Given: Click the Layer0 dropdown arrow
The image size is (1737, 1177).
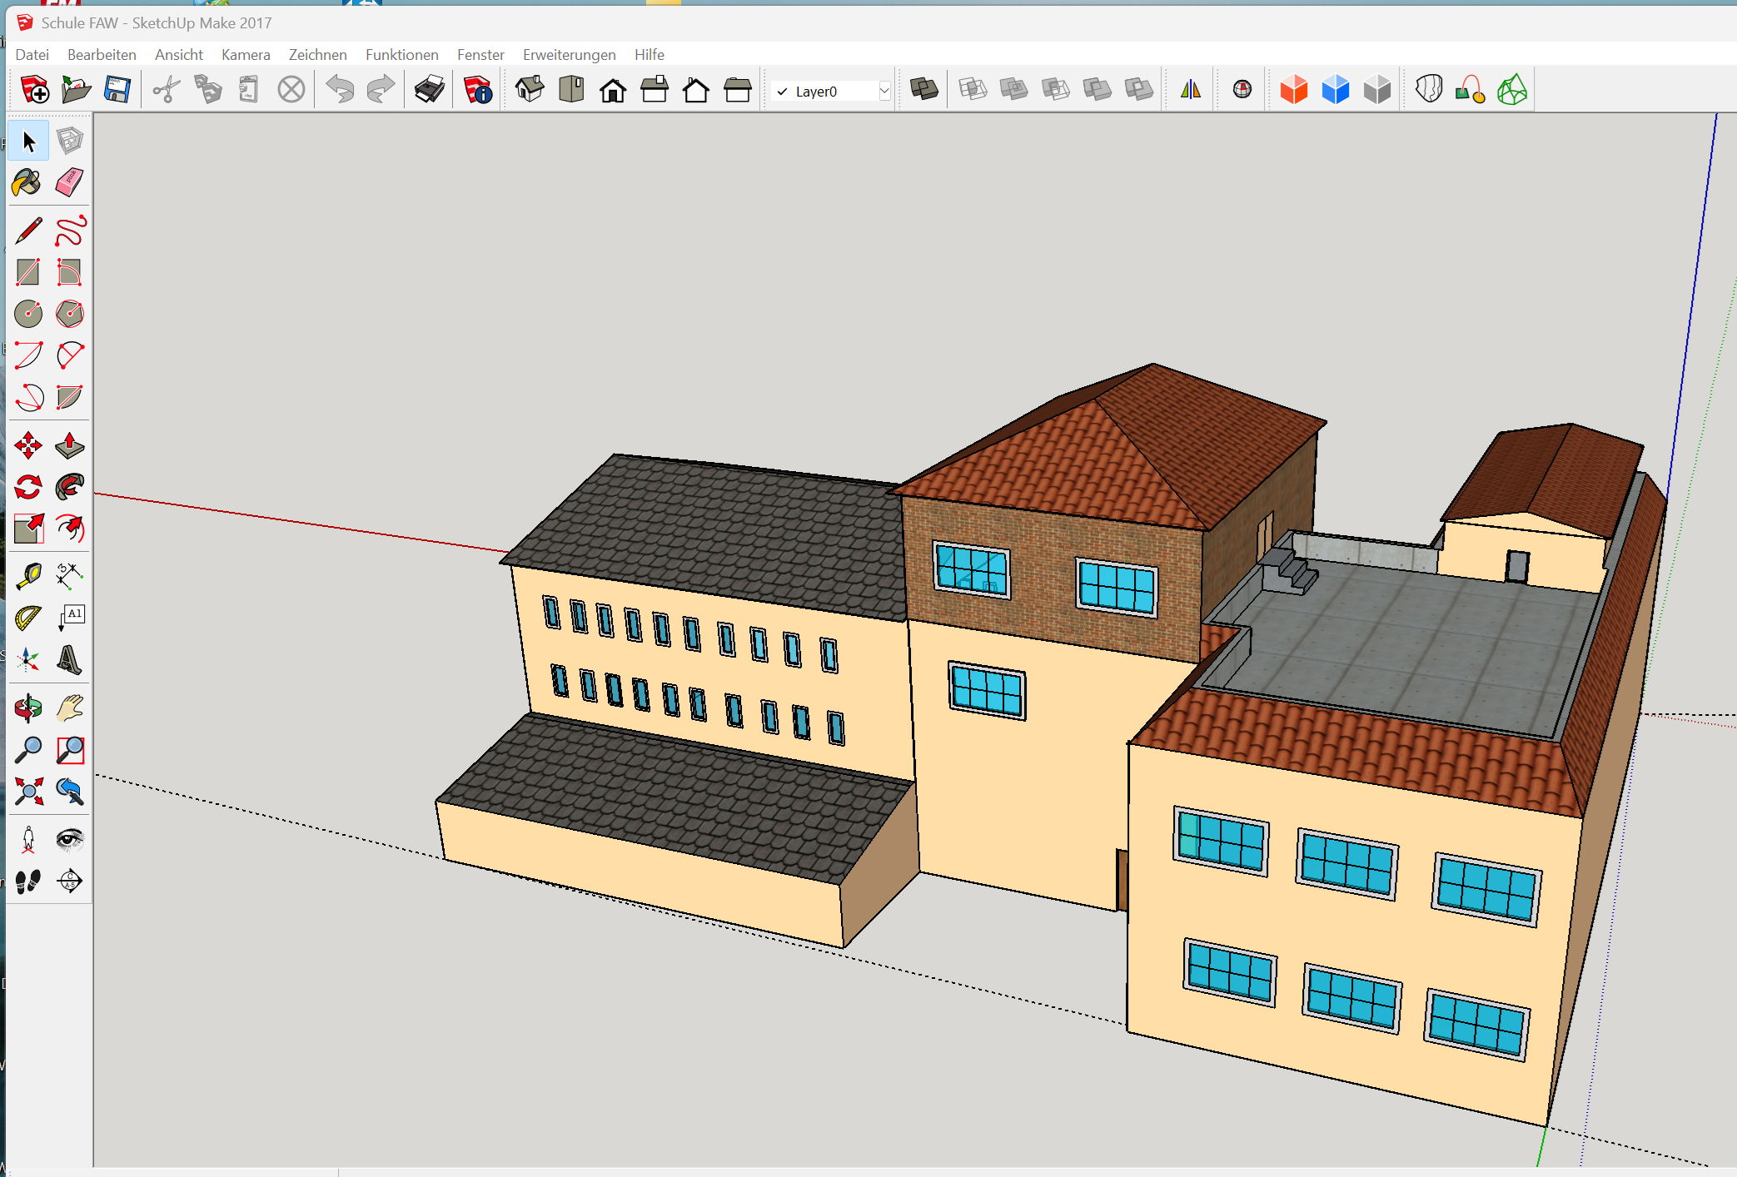Looking at the screenshot, I should [x=884, y=92].
